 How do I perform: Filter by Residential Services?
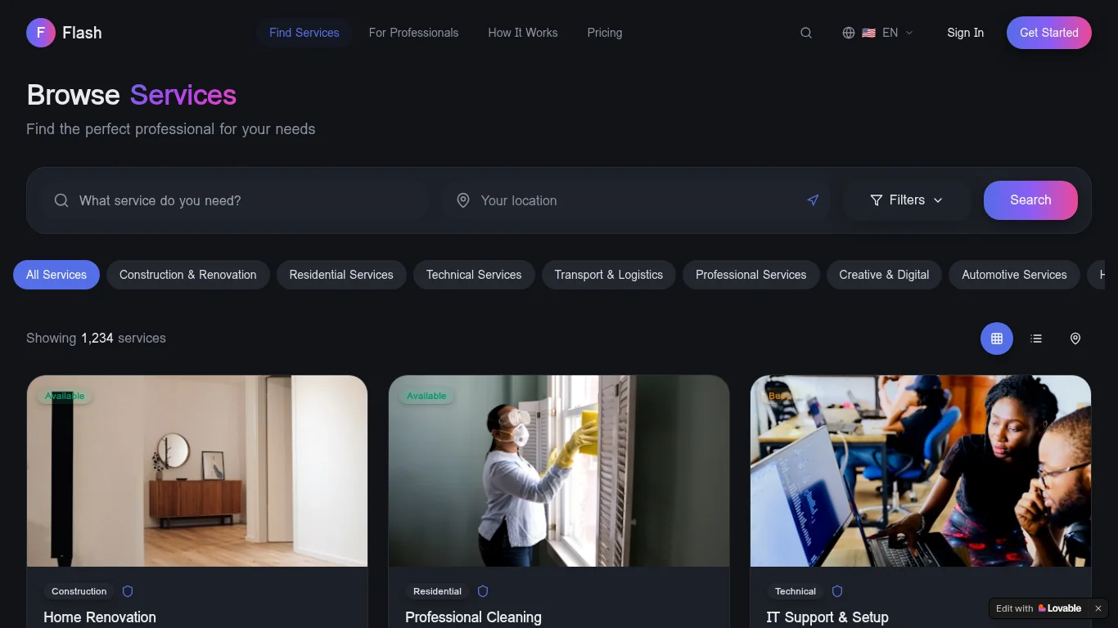(341, 275)
